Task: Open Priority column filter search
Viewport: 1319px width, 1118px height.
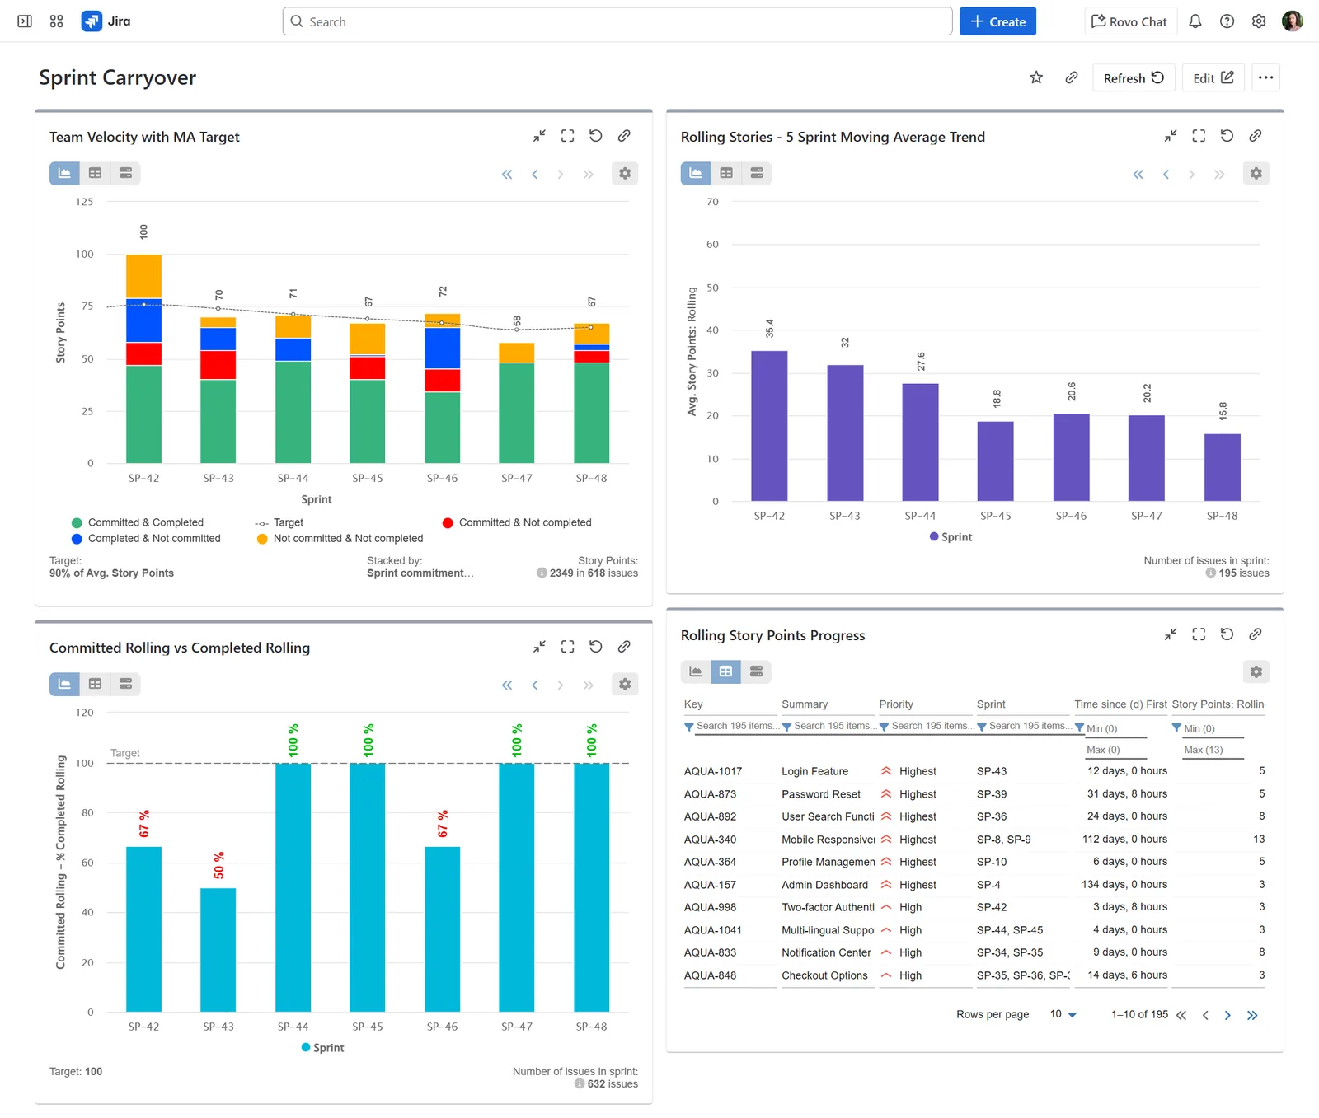Action: [927, 727]
